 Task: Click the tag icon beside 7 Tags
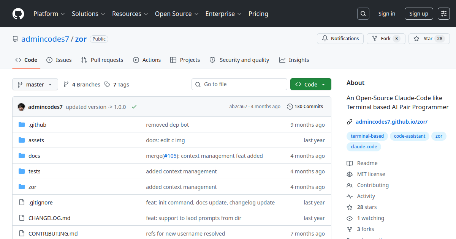[108, 85]
